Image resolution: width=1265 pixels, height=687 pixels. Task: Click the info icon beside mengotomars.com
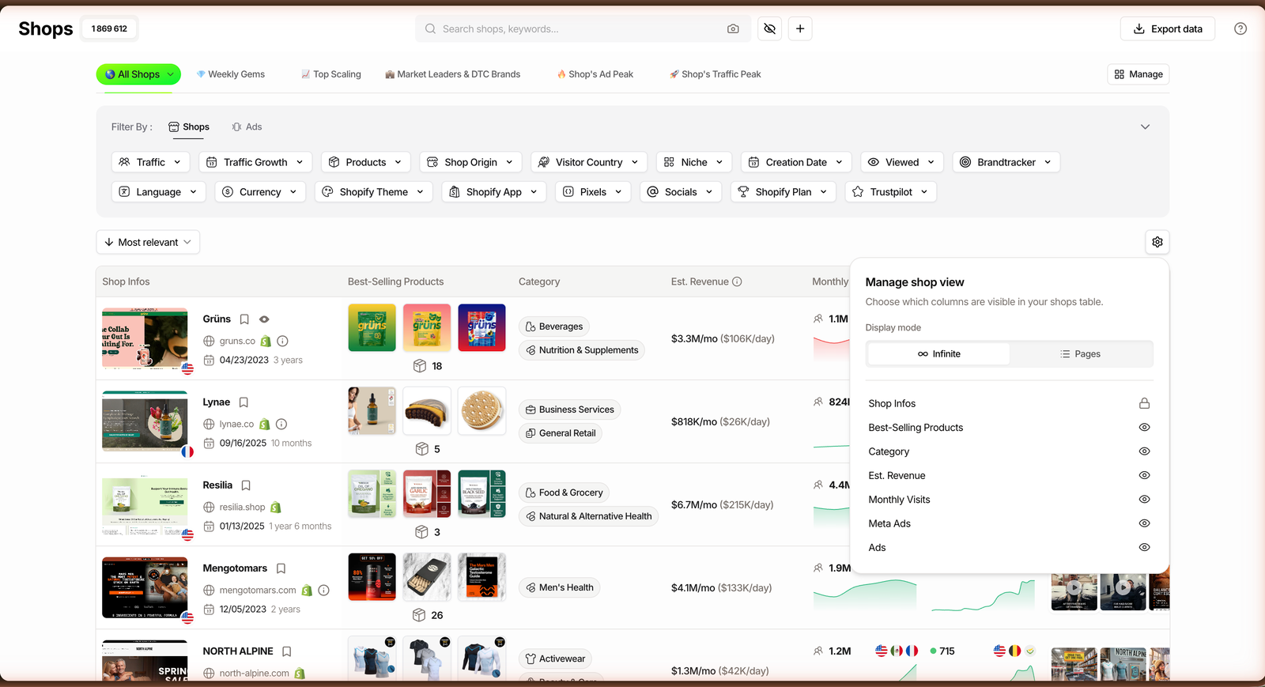point(323,591)
